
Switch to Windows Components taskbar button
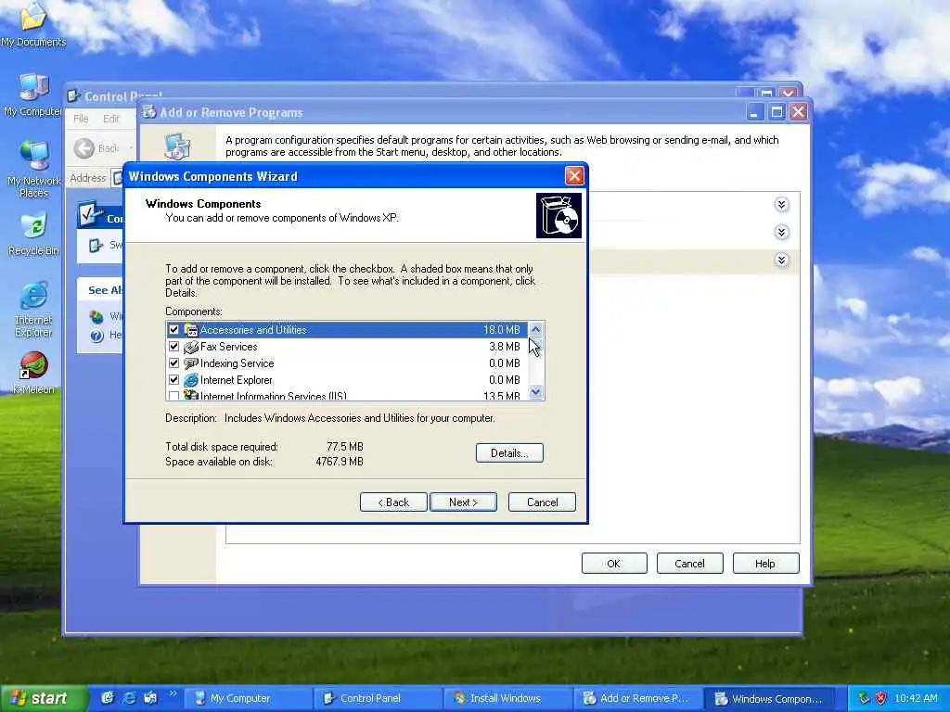click(x=771, y=699)
